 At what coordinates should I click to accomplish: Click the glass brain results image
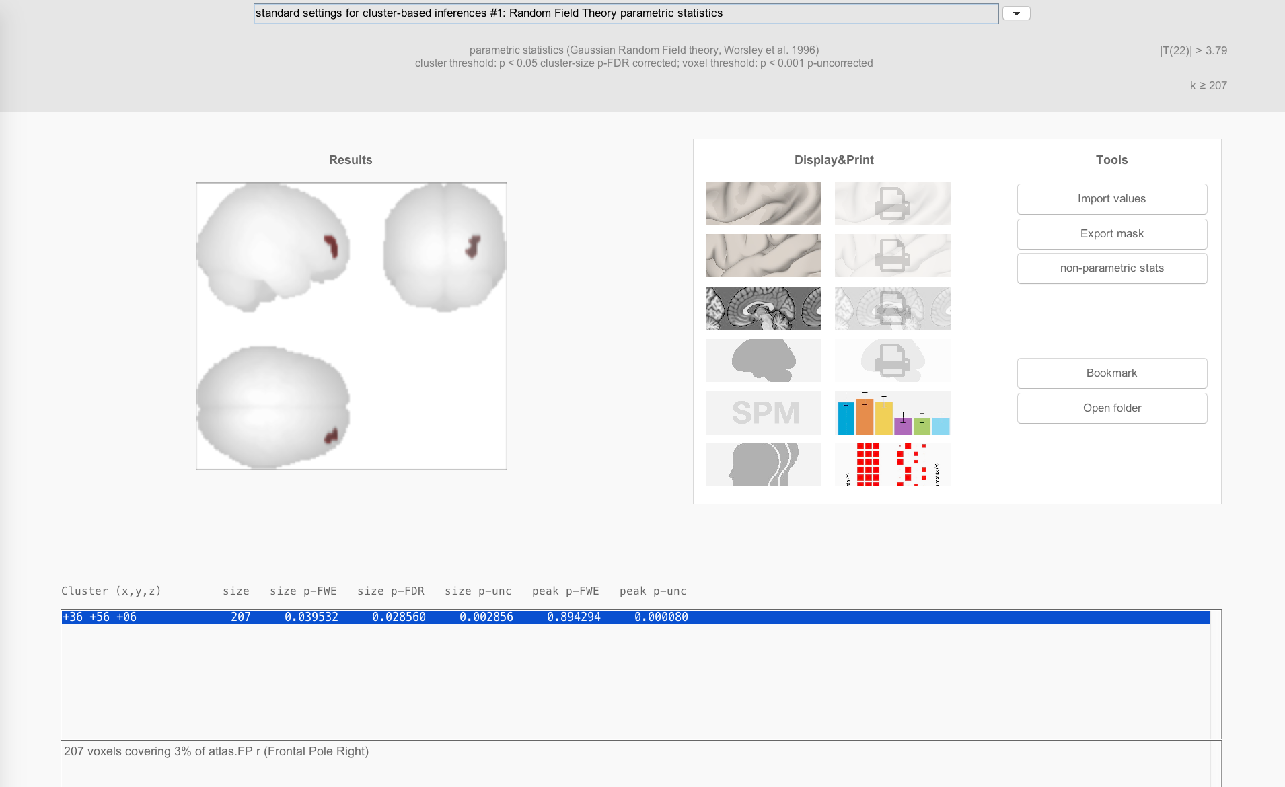351,326
